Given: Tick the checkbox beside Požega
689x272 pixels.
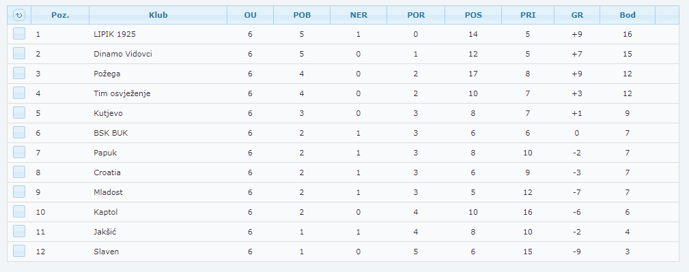Looking at the screenshot, I should coord(19,73).
